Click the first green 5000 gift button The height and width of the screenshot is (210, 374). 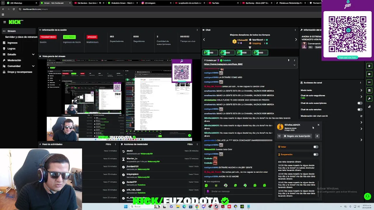tap(209, 52)
